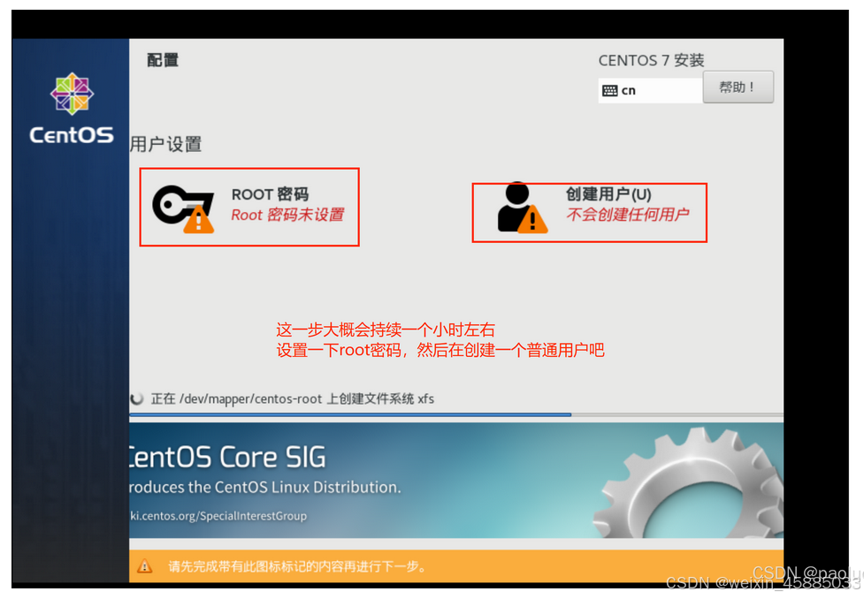864x599 pixels.
Task: Open the 帮助! help button
Action: [x=738, y=87]
